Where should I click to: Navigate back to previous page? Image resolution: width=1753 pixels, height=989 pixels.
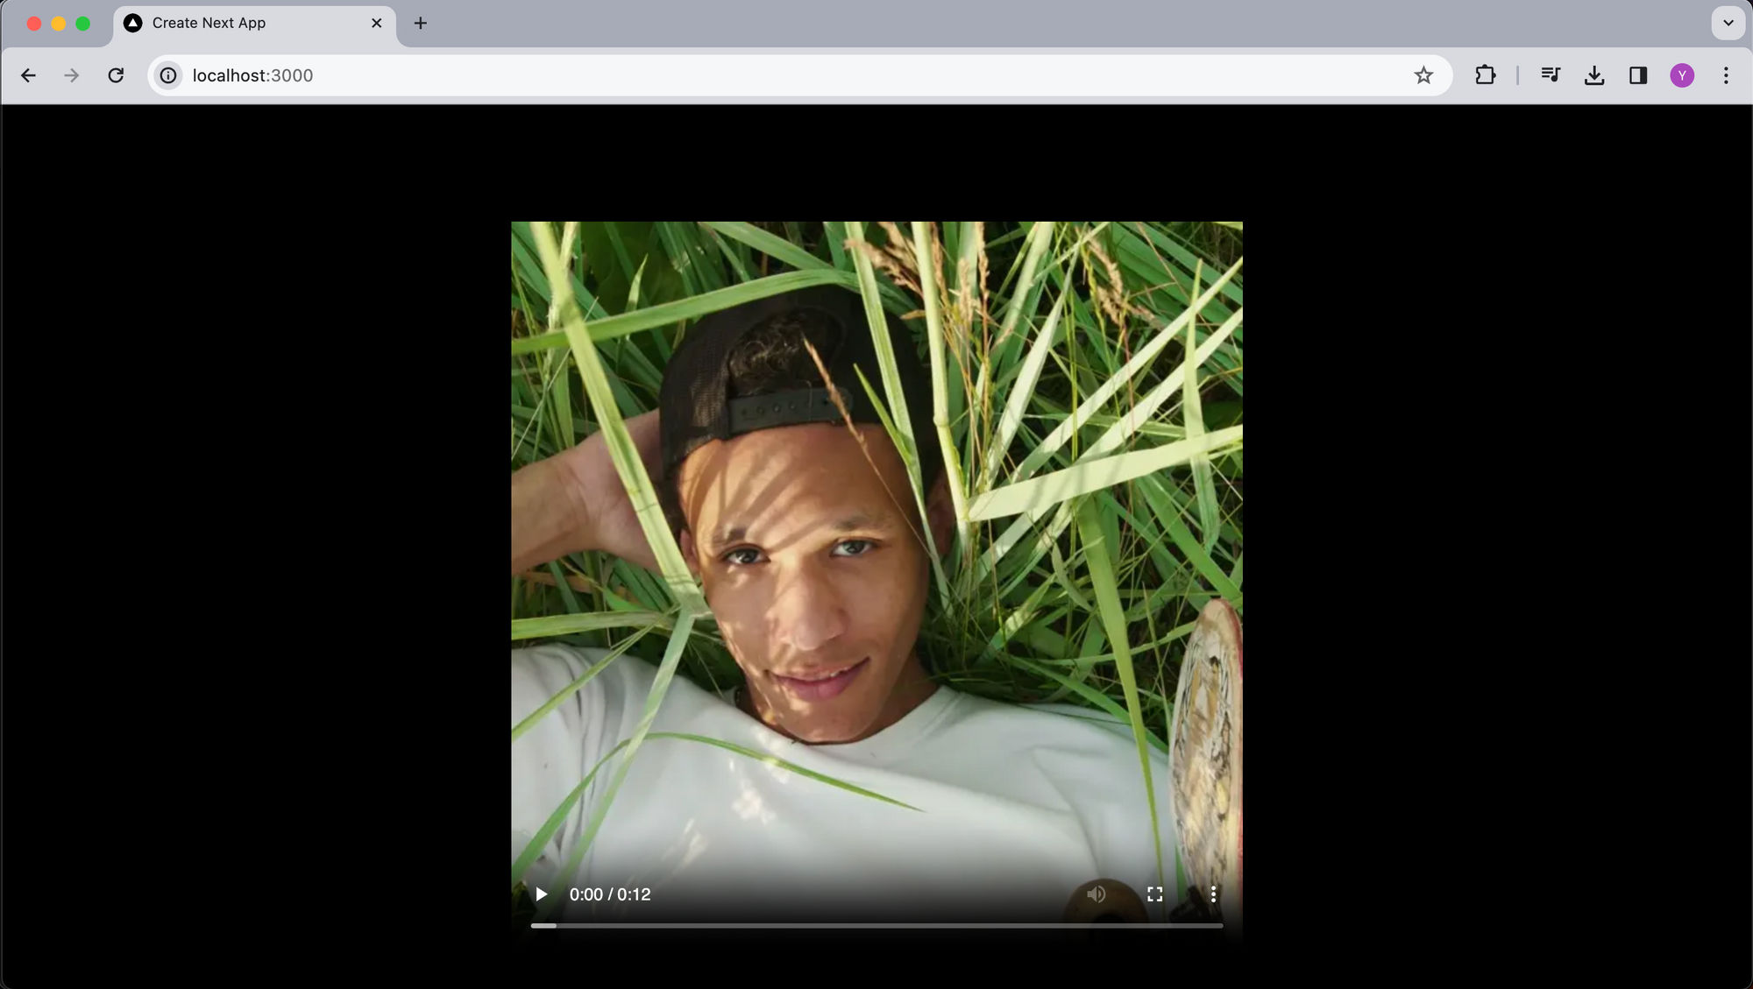[26, 74]
